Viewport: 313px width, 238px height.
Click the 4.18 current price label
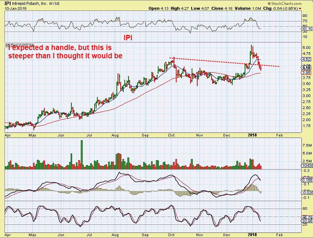tap(307, 68)
